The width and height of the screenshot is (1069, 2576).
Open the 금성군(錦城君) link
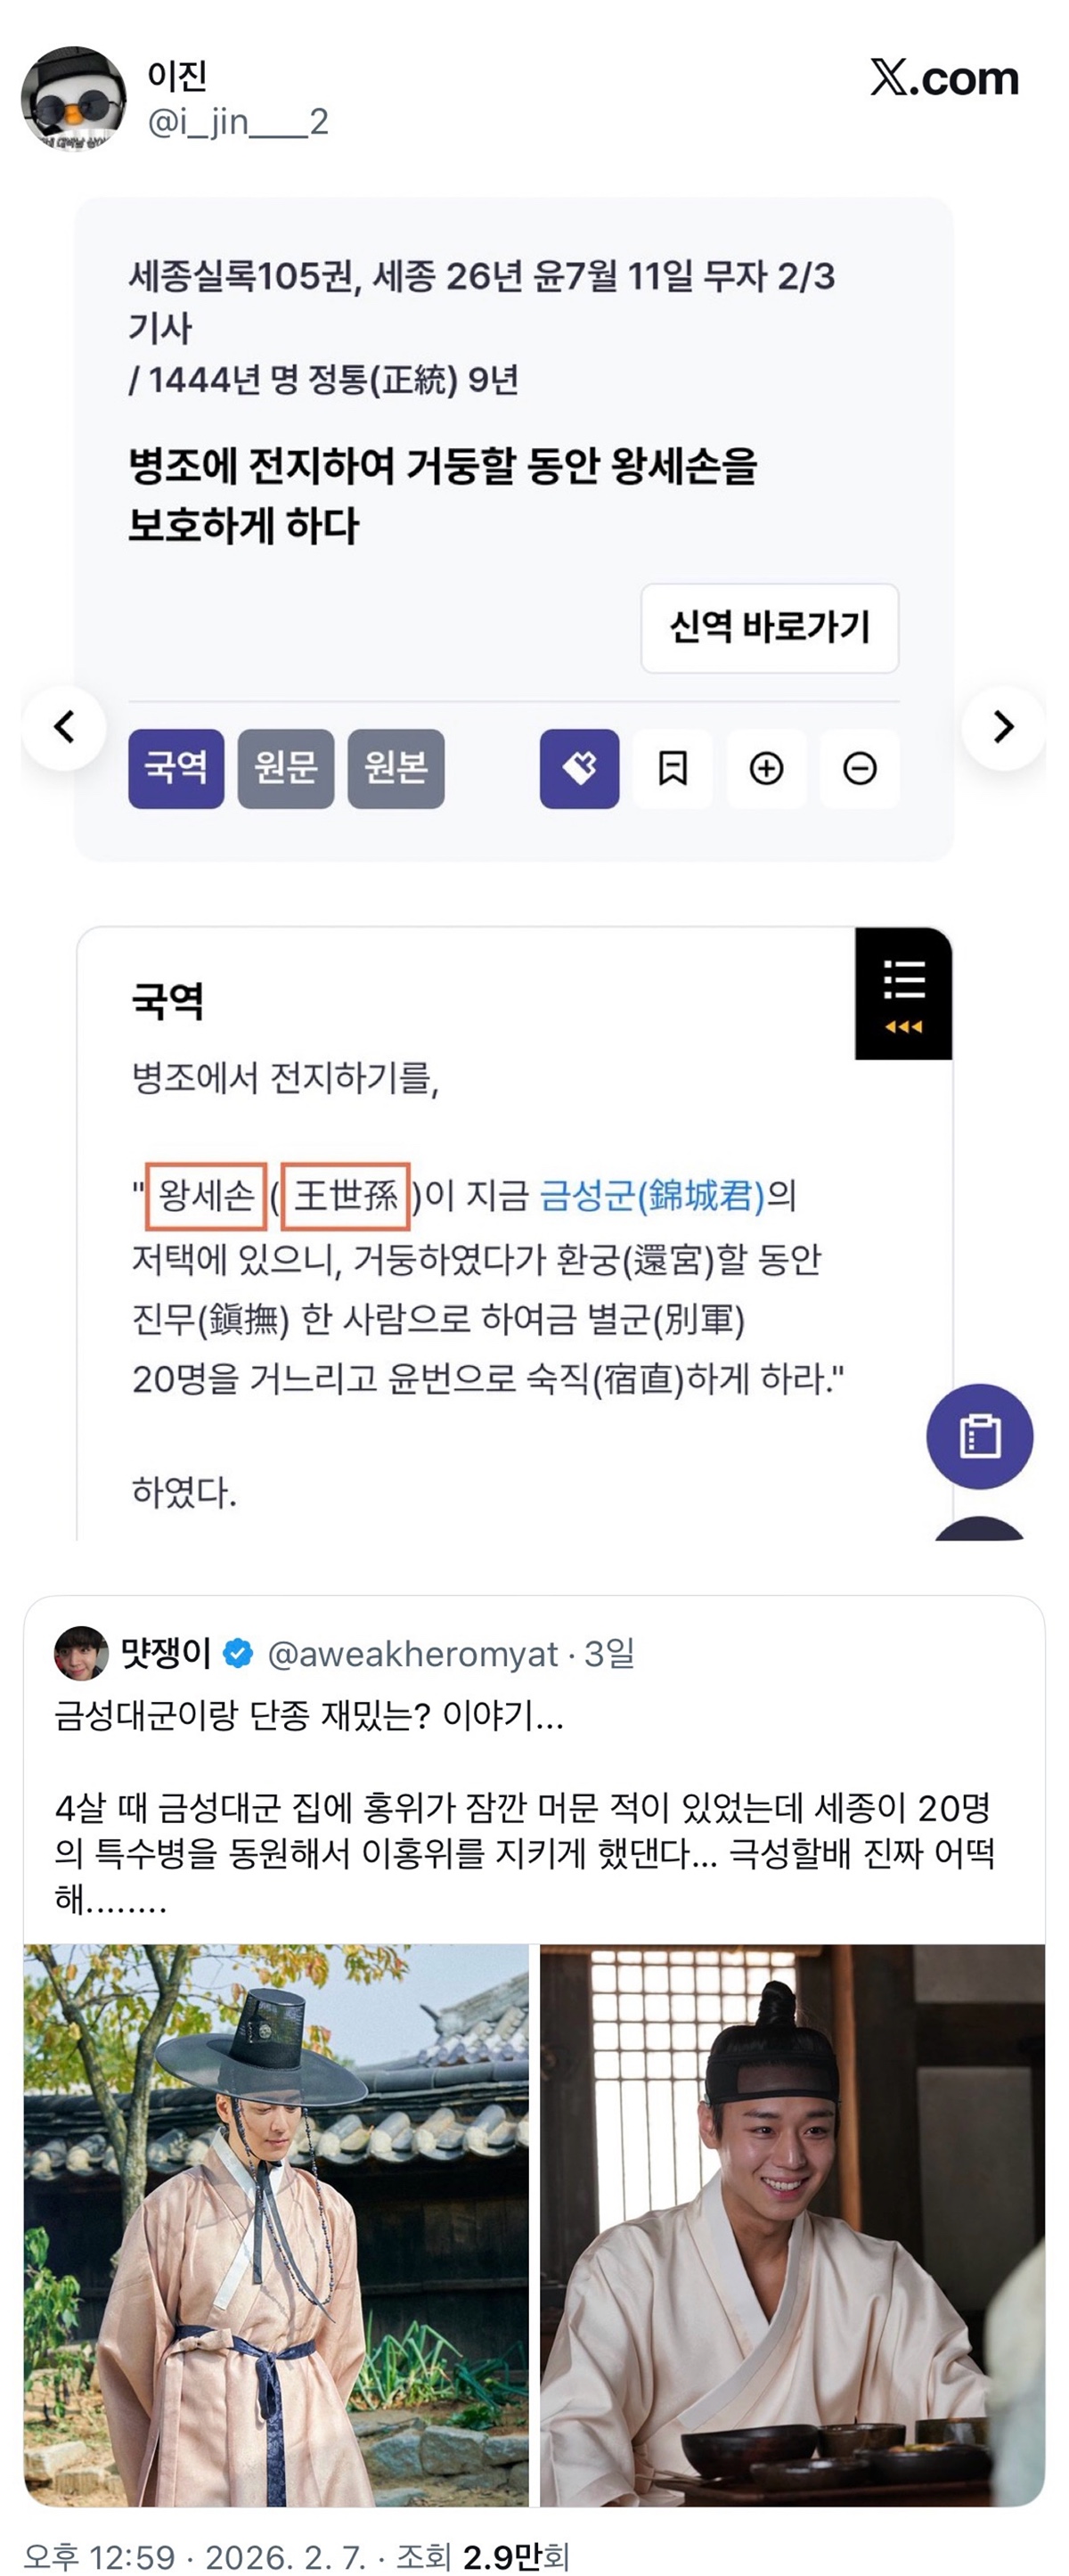[x=652, y=1195]
